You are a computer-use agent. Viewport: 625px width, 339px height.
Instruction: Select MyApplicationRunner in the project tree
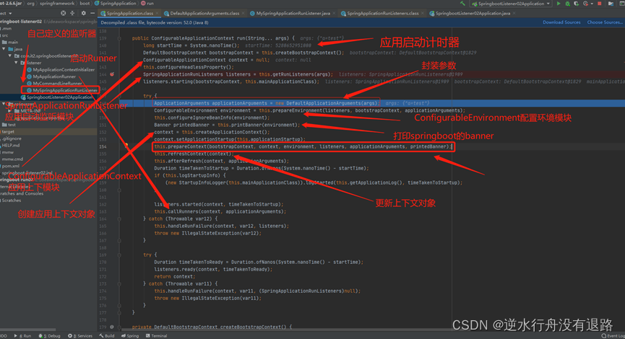click(x=51, y=76)
